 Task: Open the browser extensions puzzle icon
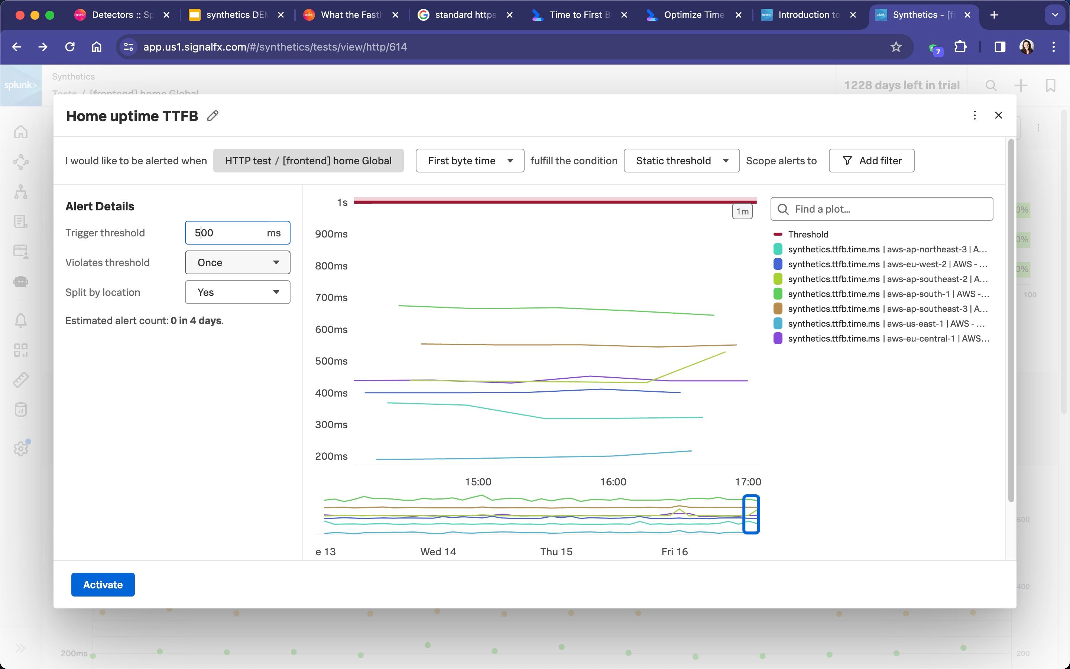click(960, 47)
